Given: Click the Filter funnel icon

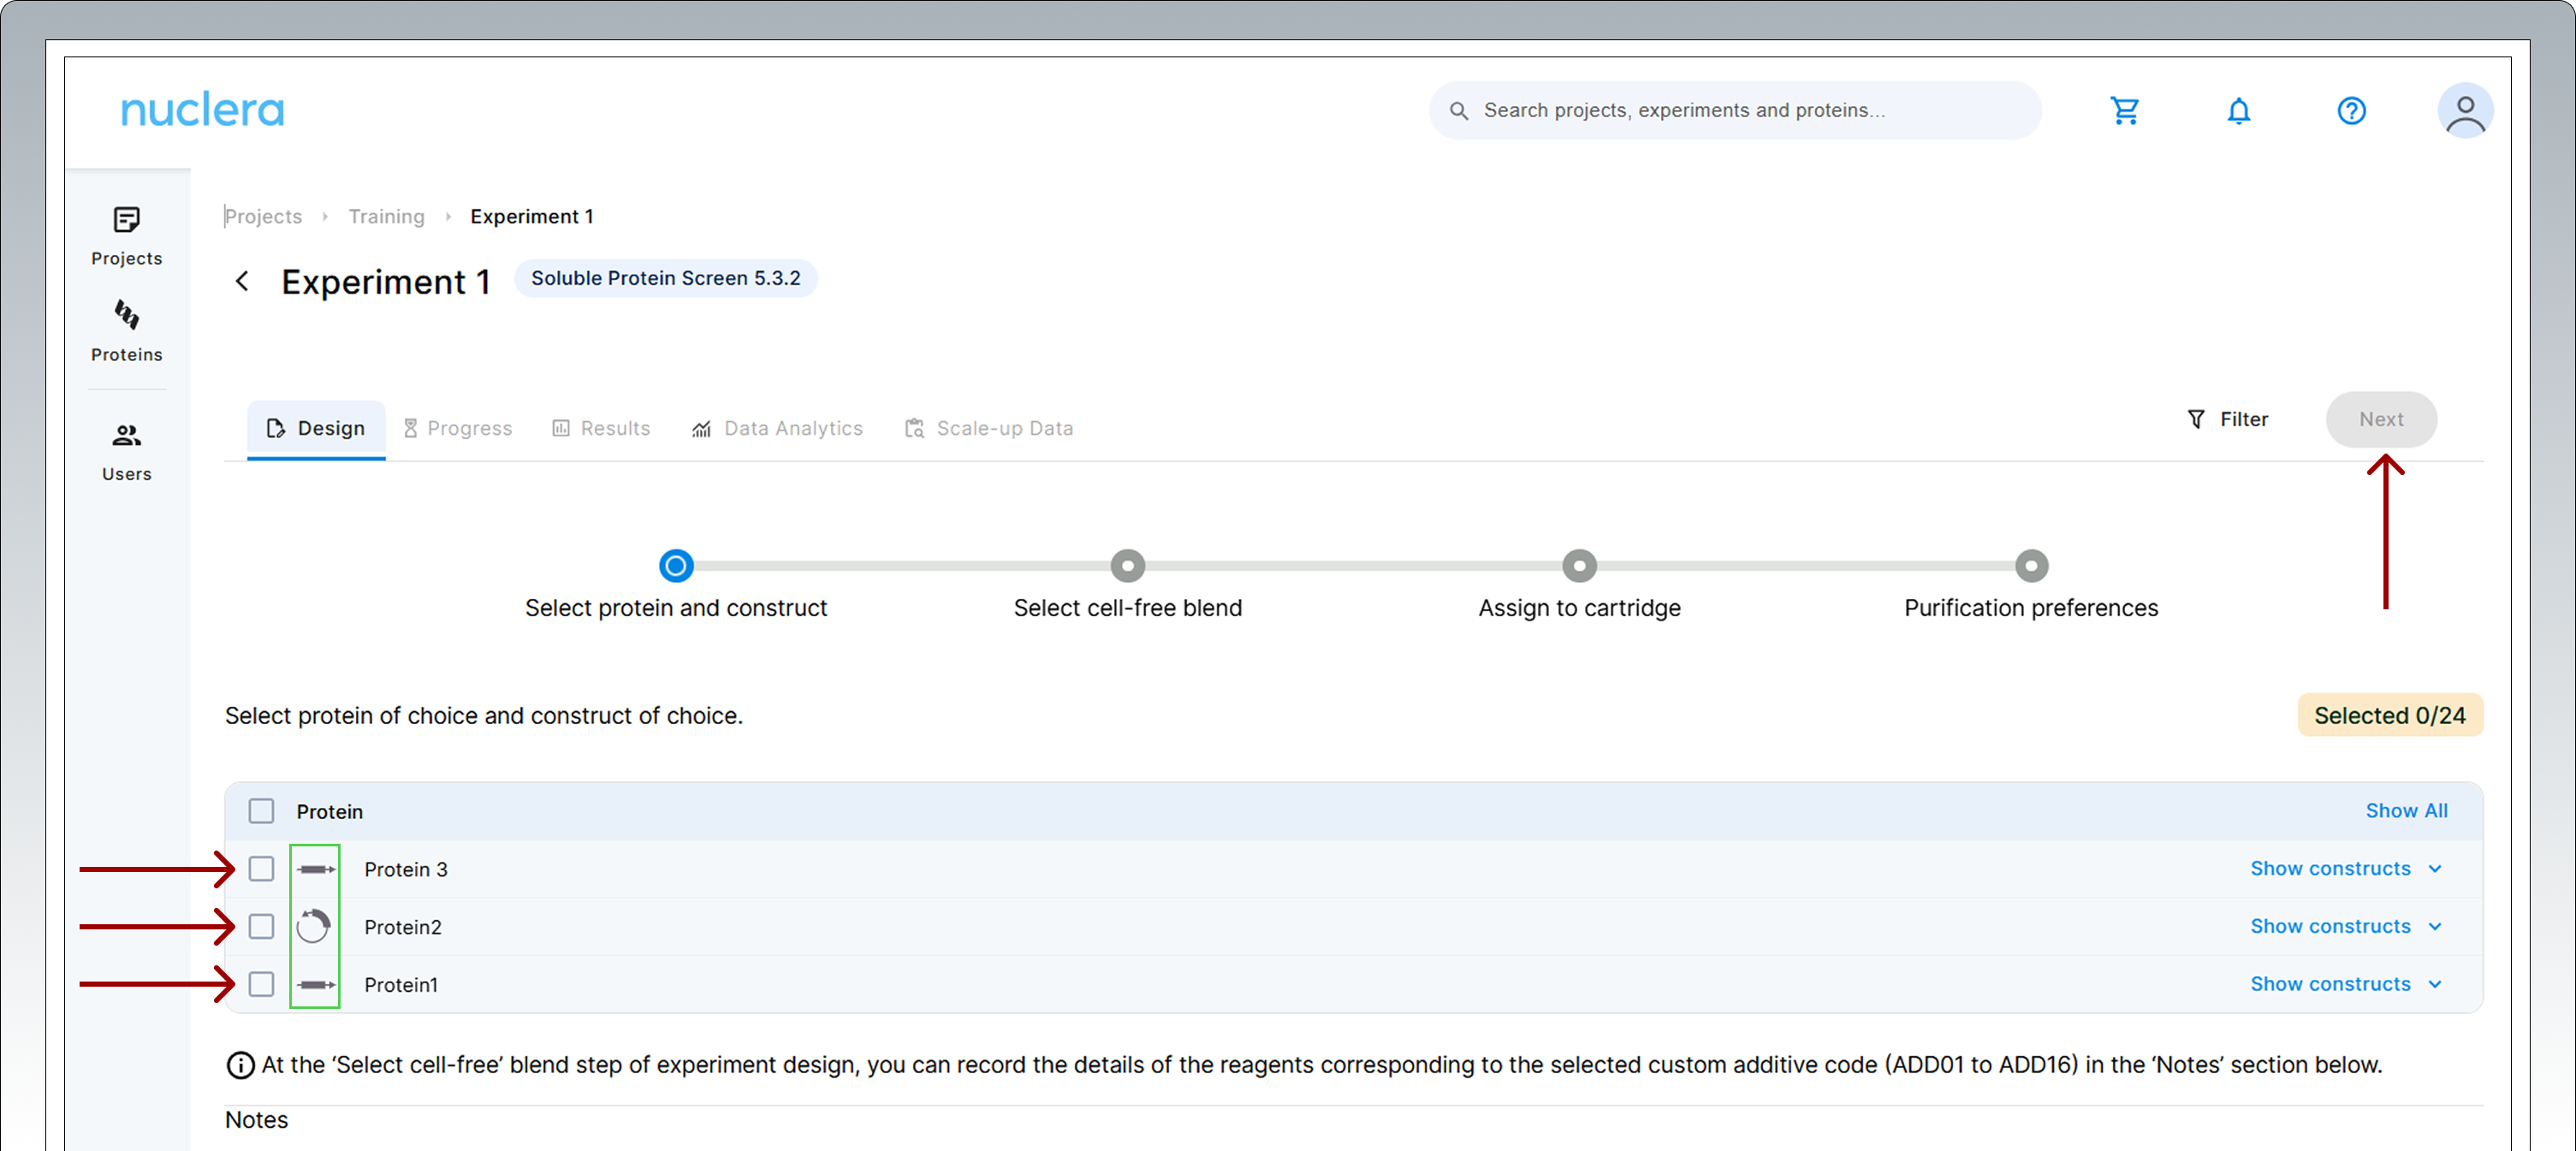Looking at the screenshot, I should pyautogui.click(x=2196, y=419).
